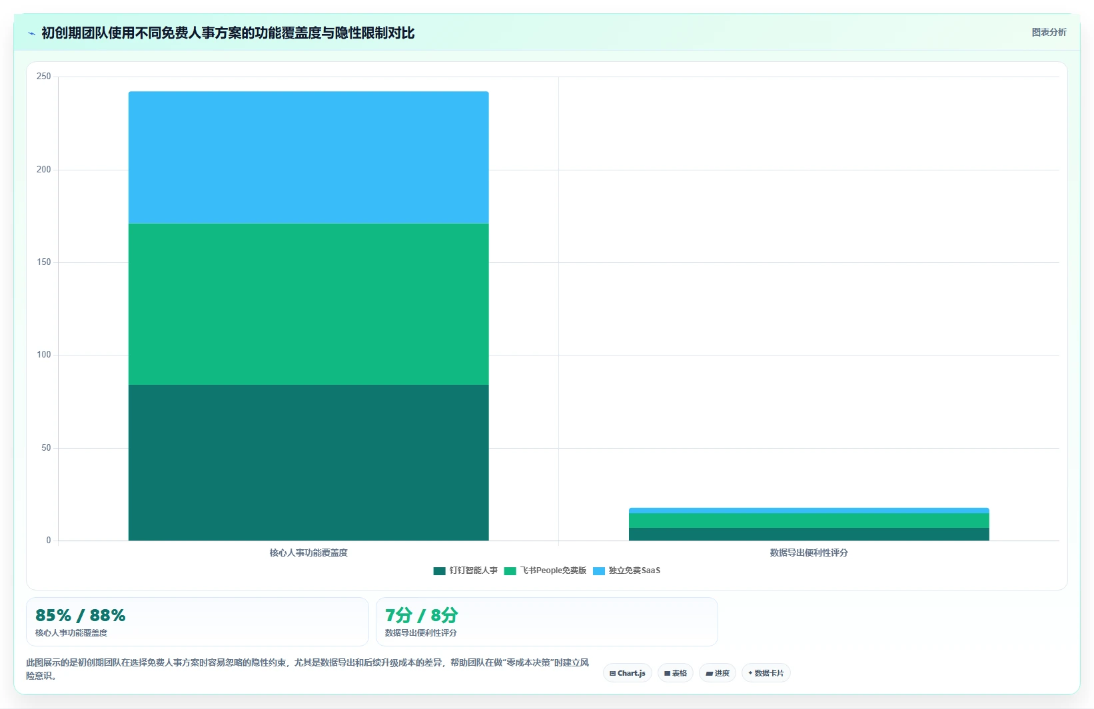Open the 85% / 88% stat card
This screenshot has width=1094, height=709.
tap(197, 622)
